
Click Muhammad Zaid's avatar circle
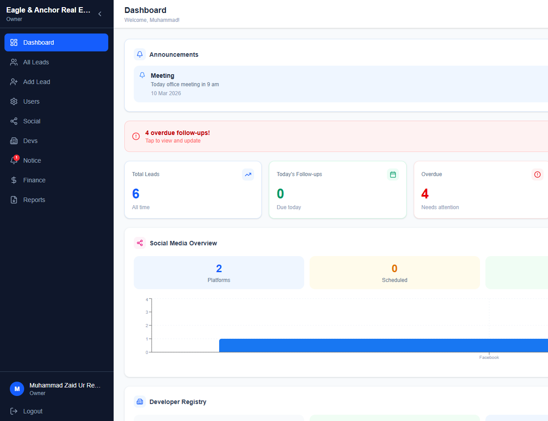(x=17, y=389)
